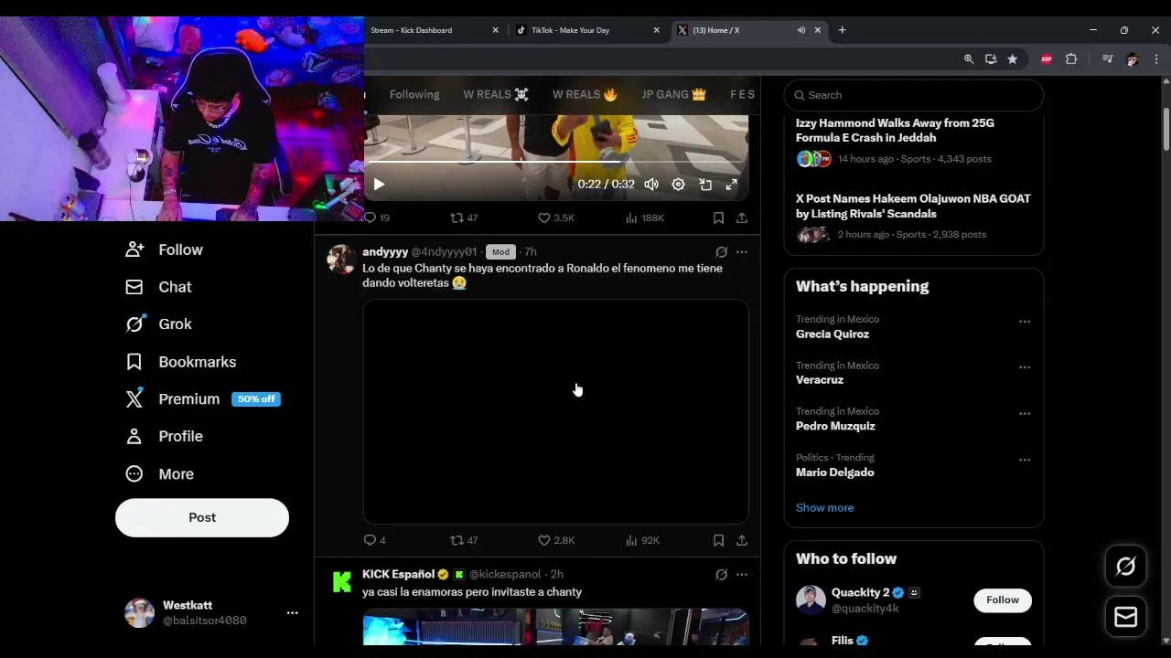Image resolution: width=1171 pixels, height=658 pixels.
Task: Open Bookmarks in sidebar
Action: tap(181, 362)
